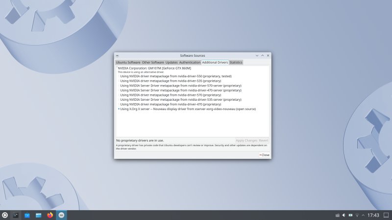Open the battery tray icon
Image resolution: width=392 pixels, height=220 pixels.
point(350,215)
